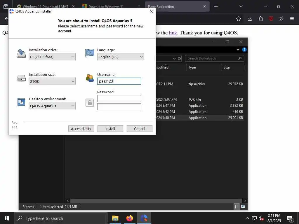
Task: Open a new browser tab
Action: pos(216,7)
